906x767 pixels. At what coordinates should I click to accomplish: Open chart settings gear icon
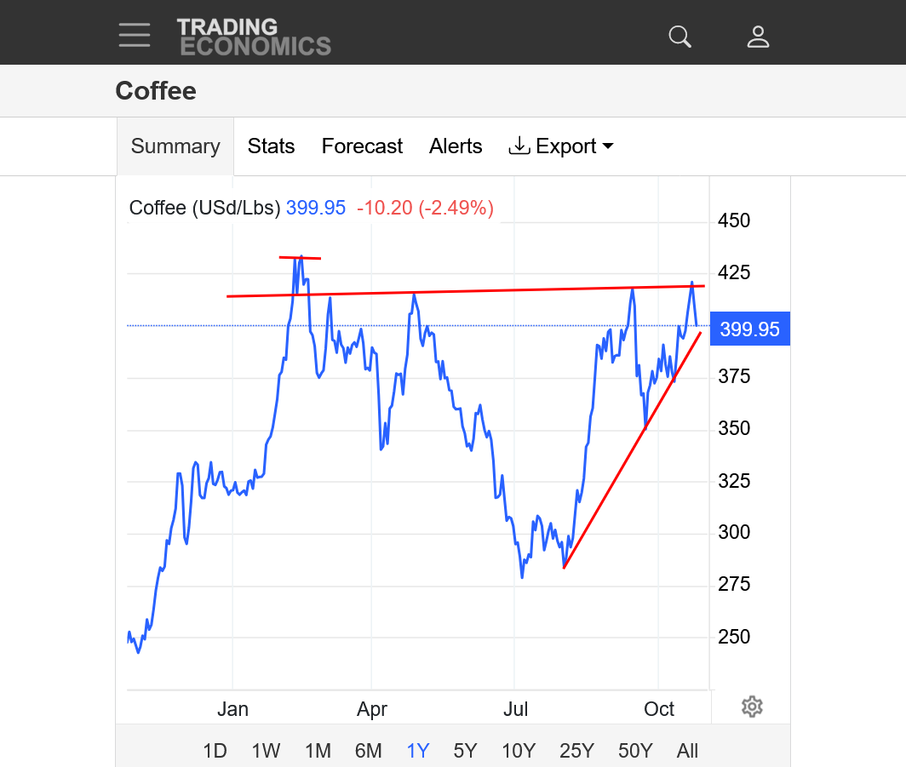click(x=752, y=707)
